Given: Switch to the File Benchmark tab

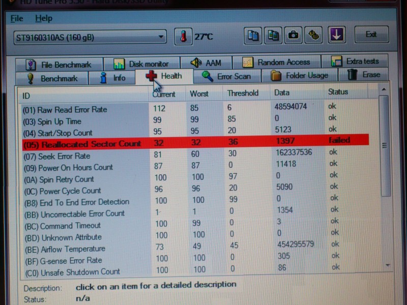Looking at the screenshot, I should click(59, 65).
